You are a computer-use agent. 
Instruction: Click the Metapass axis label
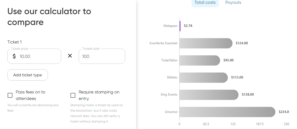[x=170, y=26]
